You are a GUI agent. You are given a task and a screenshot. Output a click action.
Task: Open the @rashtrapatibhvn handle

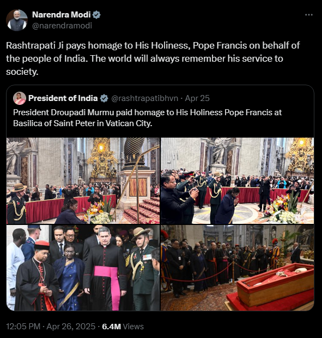pos(144,98)
